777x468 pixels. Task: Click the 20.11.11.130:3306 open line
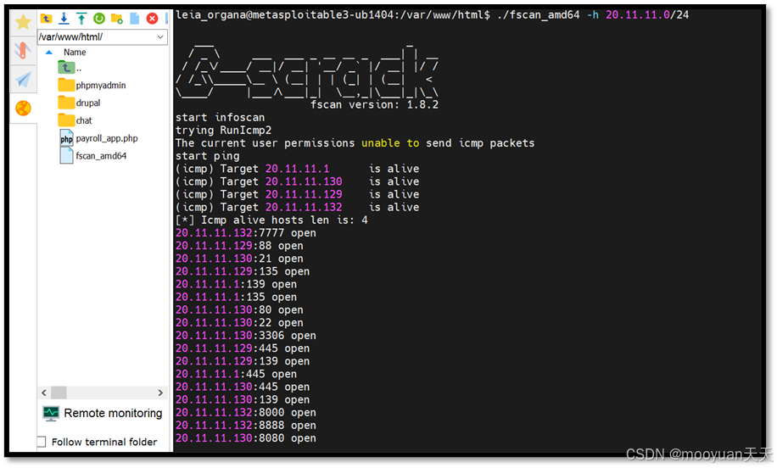(246, 336)
